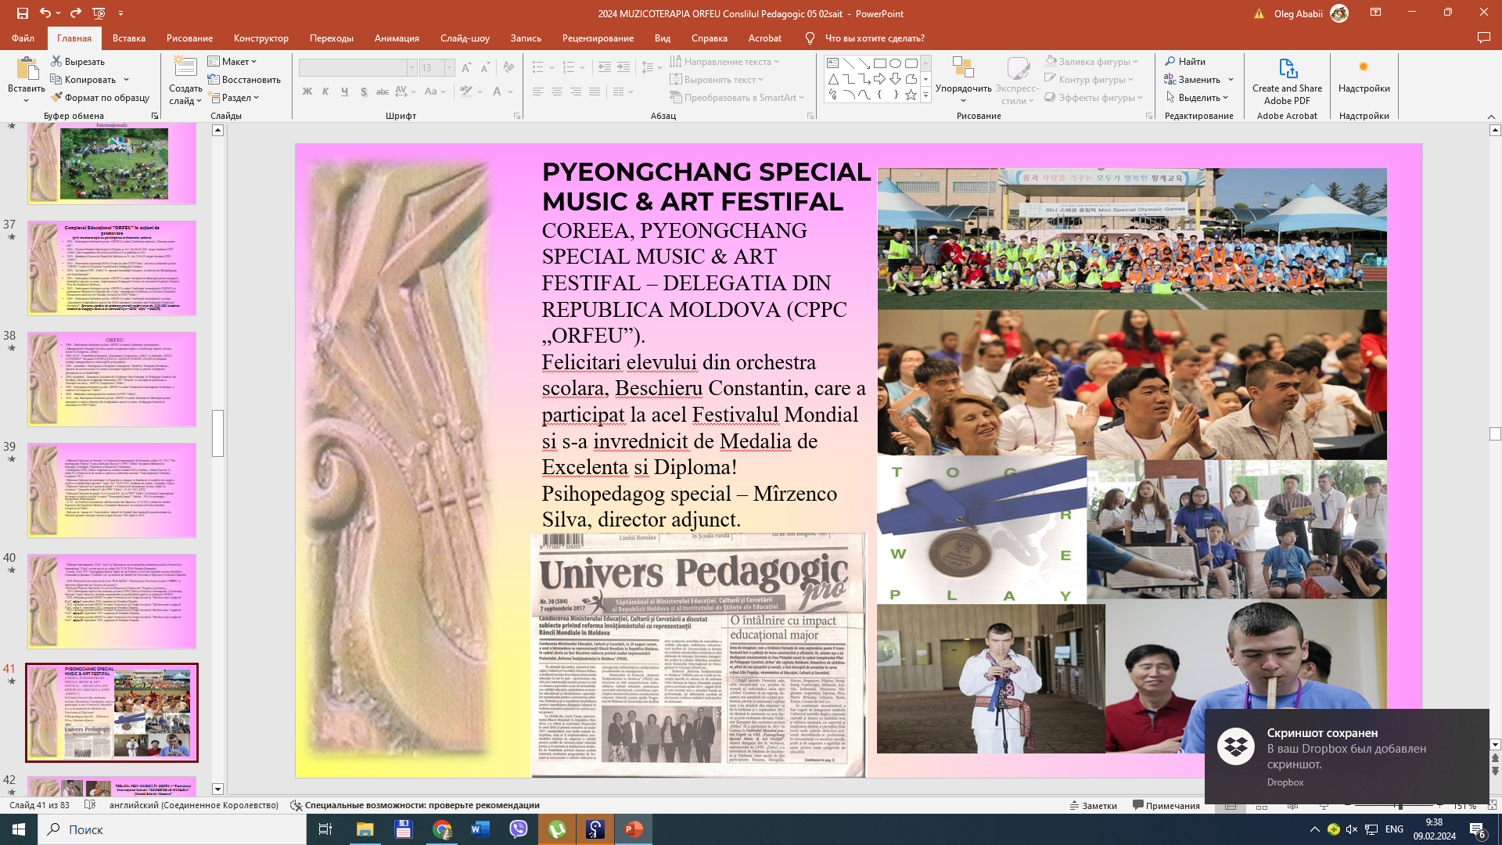Align text to the left
The width and height of the screenshot is (1502, 845).
(538, 92)
